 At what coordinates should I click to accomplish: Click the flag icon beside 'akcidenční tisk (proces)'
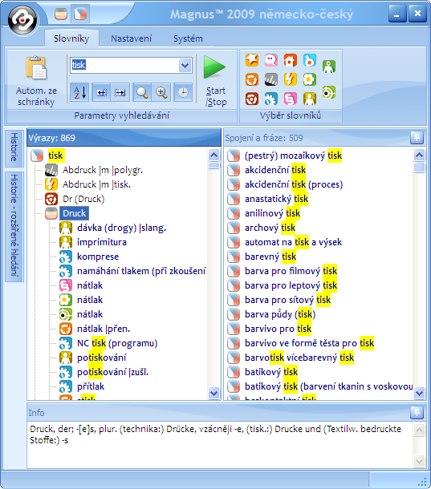(234, 184)
